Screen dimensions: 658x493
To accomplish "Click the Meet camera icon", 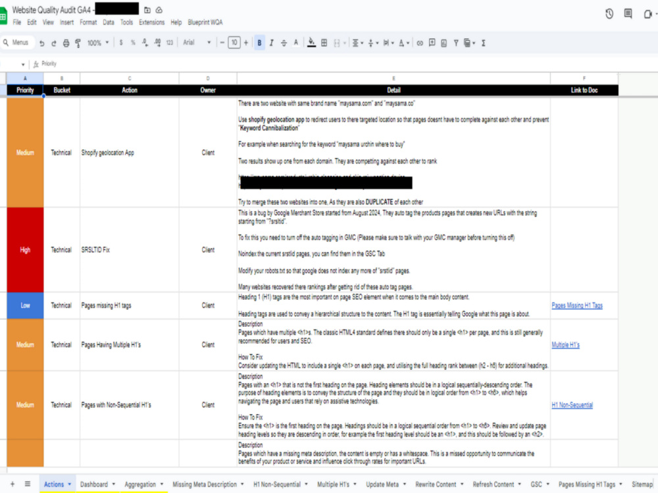I will click(648, 14).
